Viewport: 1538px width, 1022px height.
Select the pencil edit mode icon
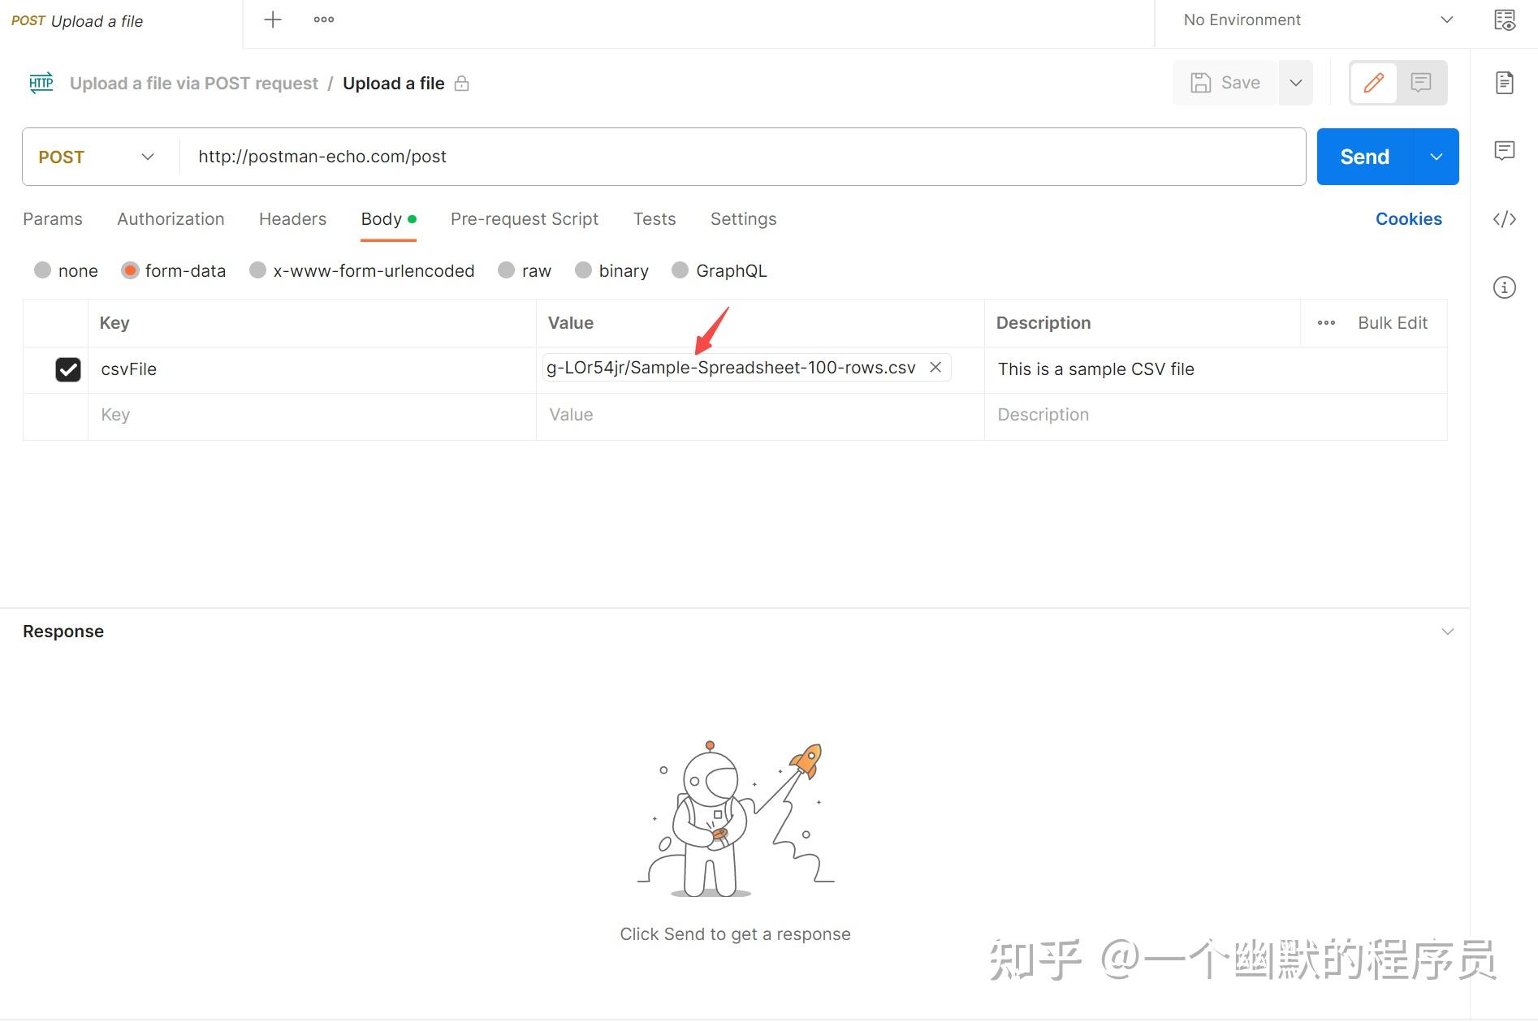(1373, 82)
